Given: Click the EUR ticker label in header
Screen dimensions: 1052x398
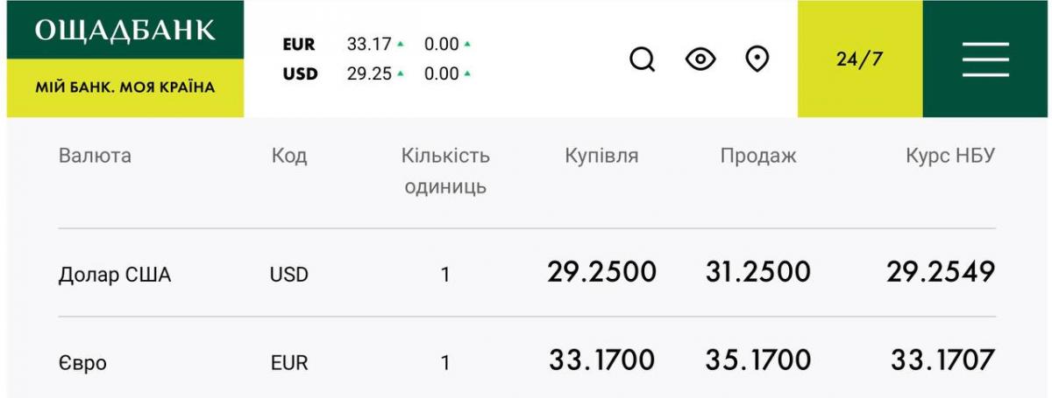Looking at the screenshot, I should click(298, 44).
